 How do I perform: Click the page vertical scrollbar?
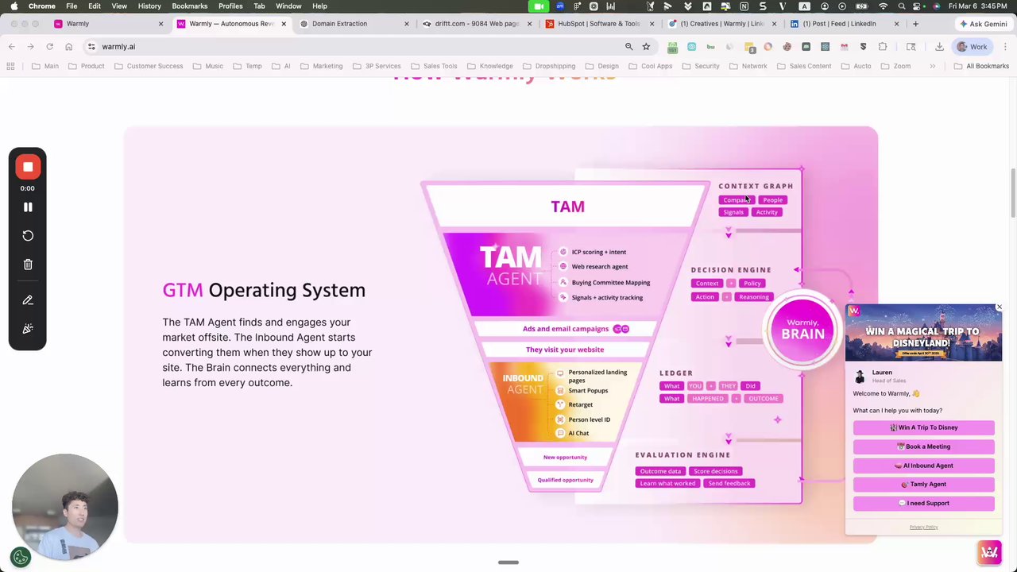click(1013, 193)
